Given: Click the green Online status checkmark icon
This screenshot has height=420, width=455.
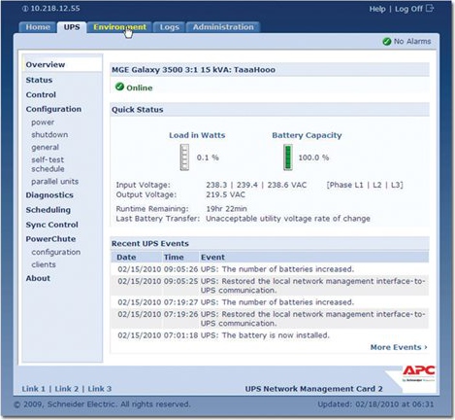Looking at the screenshot, I should click(x=119, y=87).
